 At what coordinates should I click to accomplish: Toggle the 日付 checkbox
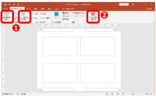(x=41, y=14)
